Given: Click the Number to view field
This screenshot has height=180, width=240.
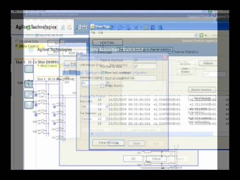Looking at the screenshot, I should coord(145,66).
